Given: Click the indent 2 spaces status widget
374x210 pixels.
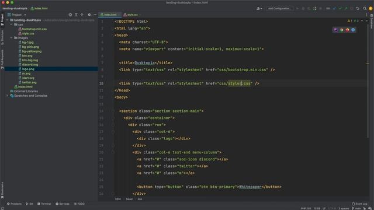Looking at the screenshot, I should coord(344,208).
